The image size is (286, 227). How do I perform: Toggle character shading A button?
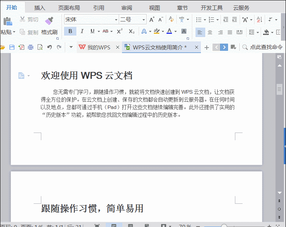click(184, 32)
